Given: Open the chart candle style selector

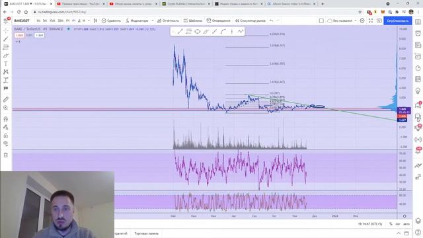Looking at the screenshot, I should [x=95, y=20].
